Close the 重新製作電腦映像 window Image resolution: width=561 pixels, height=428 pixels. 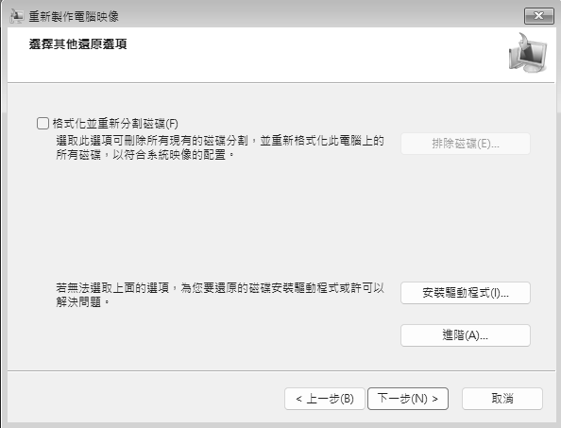(539, 16)
